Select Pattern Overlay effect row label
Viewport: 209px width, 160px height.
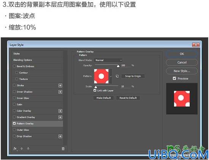(x=25, y=124)
